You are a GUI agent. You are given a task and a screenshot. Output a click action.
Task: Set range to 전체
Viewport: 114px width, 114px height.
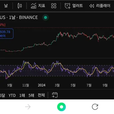[x=41, y=95]
